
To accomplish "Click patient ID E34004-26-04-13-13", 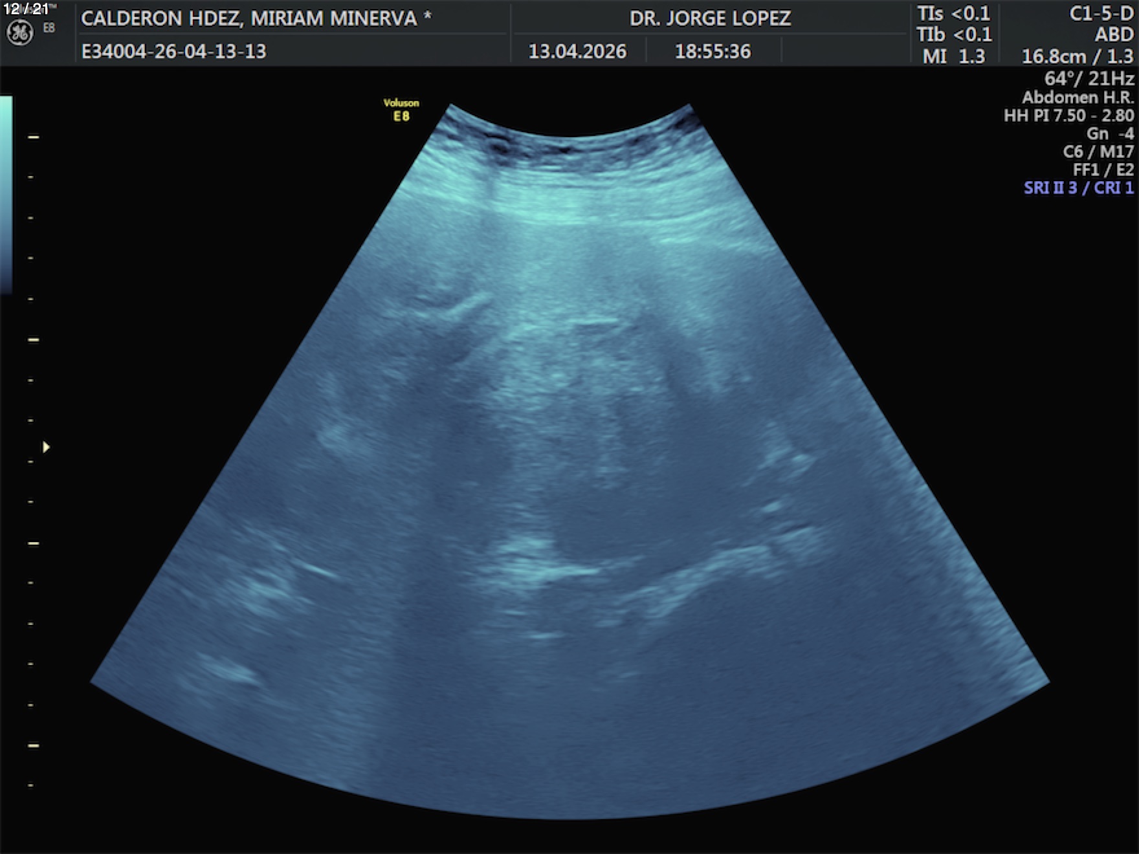I will 173,52.
